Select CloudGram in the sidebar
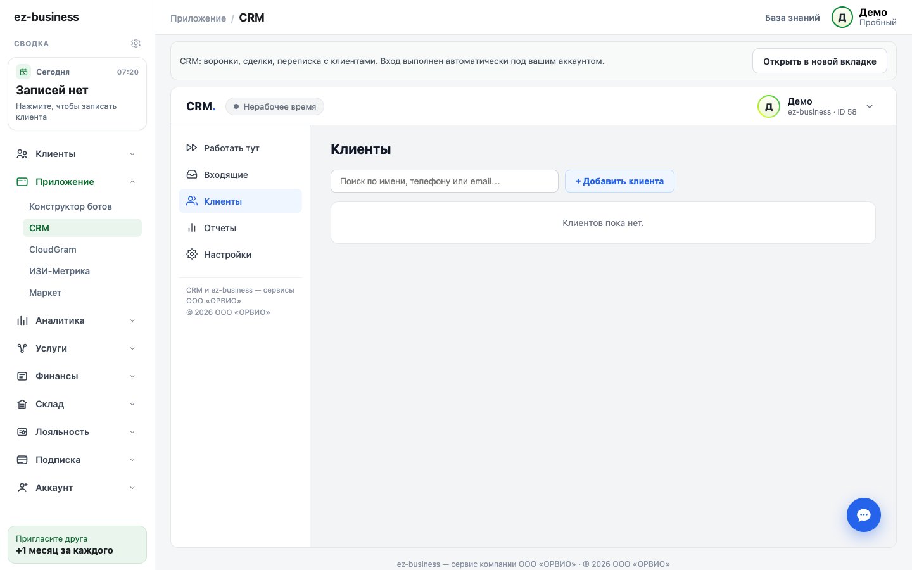 [82, 250]
